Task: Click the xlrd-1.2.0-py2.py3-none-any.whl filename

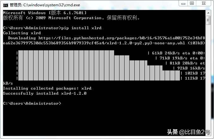Action: (x=146, y=43)
